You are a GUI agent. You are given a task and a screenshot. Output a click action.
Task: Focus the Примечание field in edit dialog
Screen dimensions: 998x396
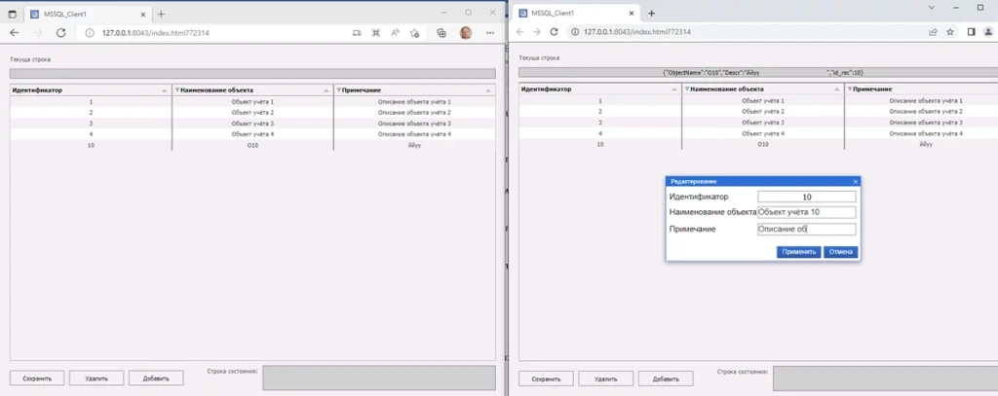(x=806, y=230)
